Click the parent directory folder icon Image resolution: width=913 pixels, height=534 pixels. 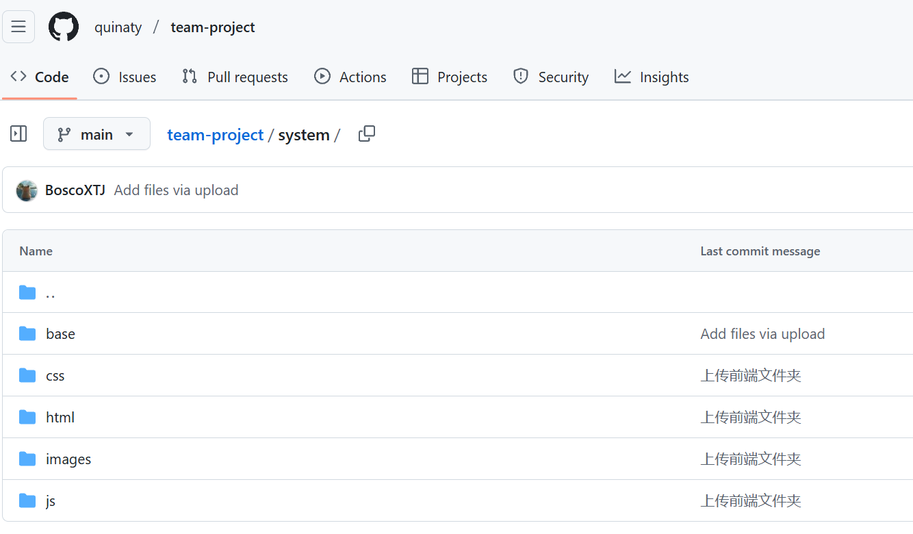27,293
